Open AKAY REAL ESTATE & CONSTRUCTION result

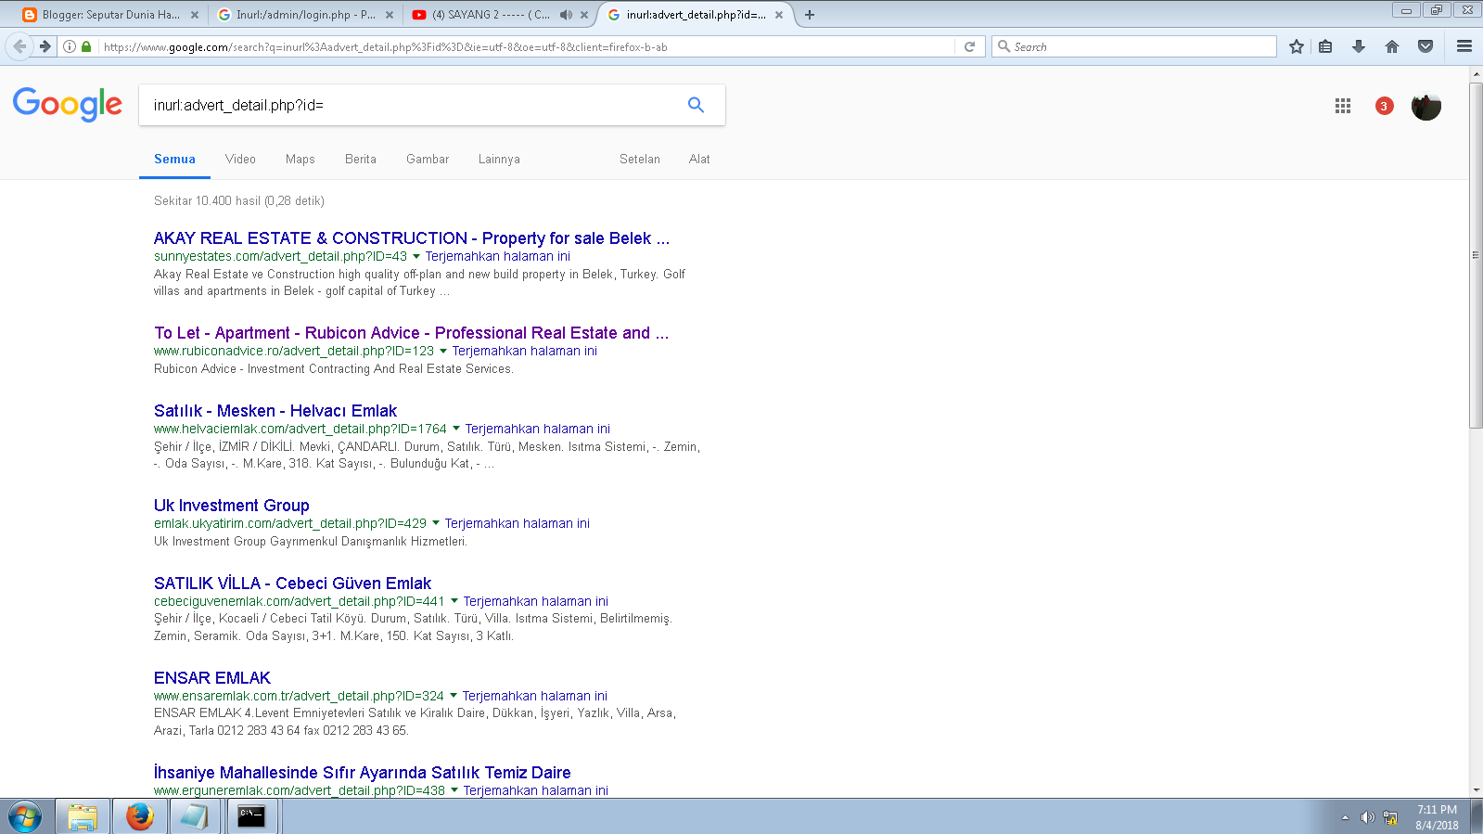[412, 238]
